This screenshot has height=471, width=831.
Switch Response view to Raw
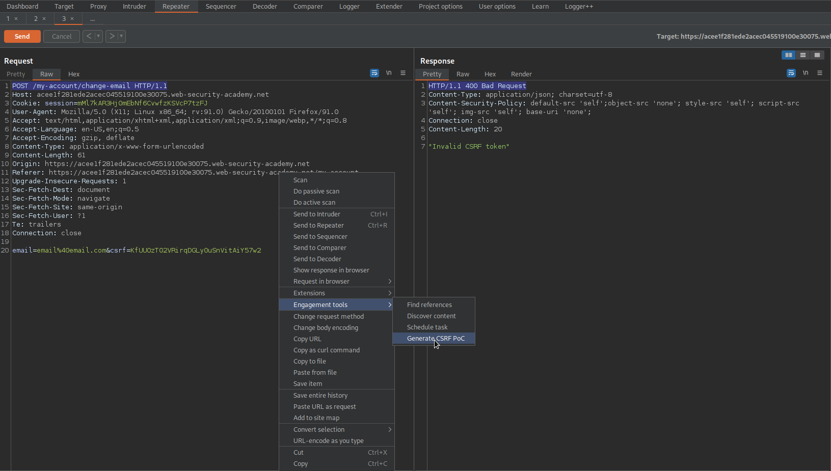click(x=463, y=74)
